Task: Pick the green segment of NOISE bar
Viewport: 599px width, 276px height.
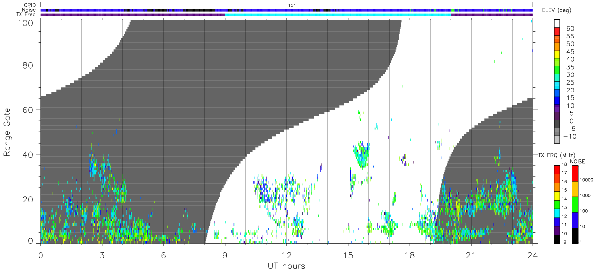Action: (x=575, y=204)
